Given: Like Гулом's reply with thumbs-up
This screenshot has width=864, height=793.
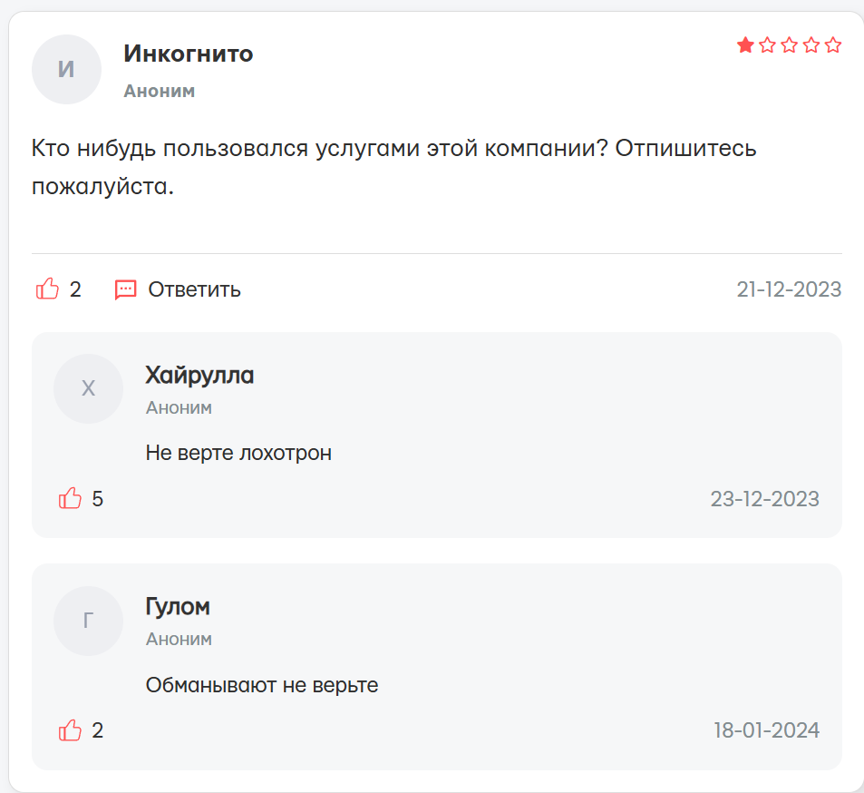Looking at the screenshot, I should tap(70, 730).
